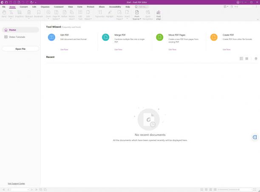
Task: Switch recent files to list view
Action: tap(241, 59)
